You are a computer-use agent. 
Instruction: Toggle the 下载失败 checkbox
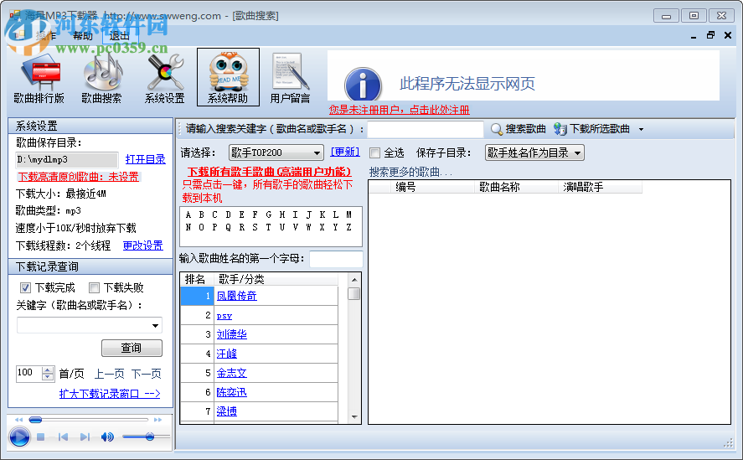(x=95, y=288)
